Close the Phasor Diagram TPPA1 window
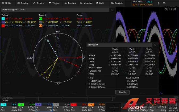 click(x=112, y=10)
